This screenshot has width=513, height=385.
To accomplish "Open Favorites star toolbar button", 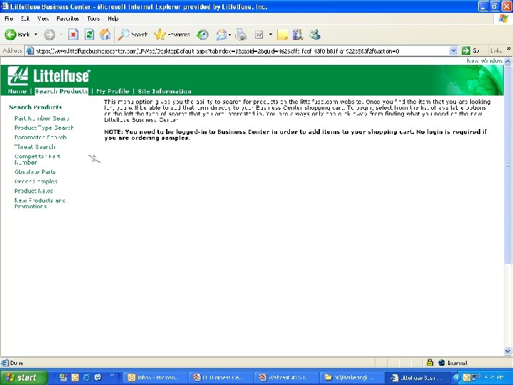I will [x=172, y=34].
